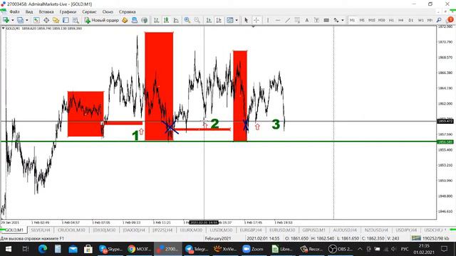Open the Profiles toolbar icon
456x256 pixels.
tap(20, 20)
